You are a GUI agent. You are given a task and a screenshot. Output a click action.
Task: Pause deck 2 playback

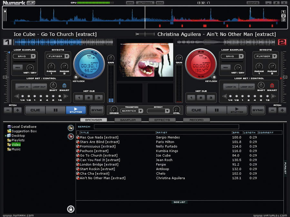pos(217,110)
